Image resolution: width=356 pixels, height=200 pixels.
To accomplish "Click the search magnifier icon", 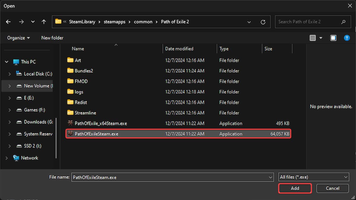I will click(x=343, y=22).
